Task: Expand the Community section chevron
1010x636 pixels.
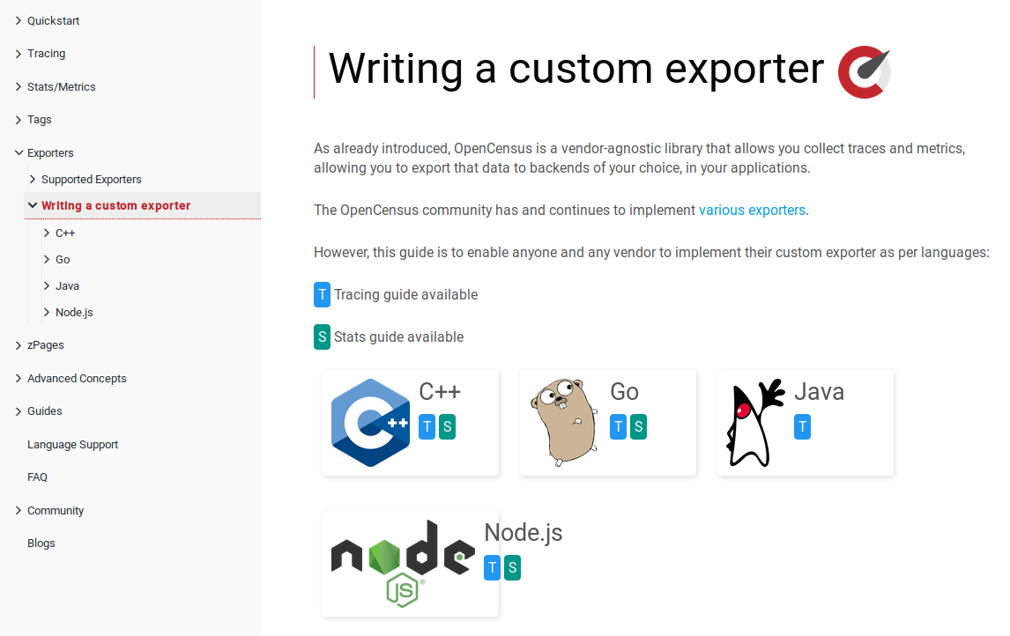Action: [x=18, y=510]
